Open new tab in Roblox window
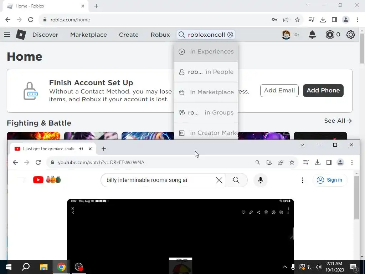The width and height of the screenshot is (365, 274). 96,6
